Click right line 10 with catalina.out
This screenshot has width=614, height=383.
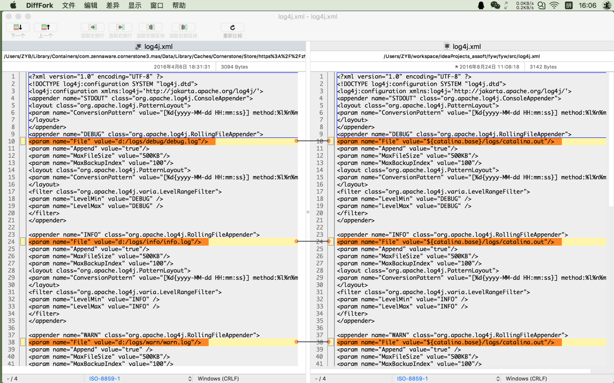472,141
